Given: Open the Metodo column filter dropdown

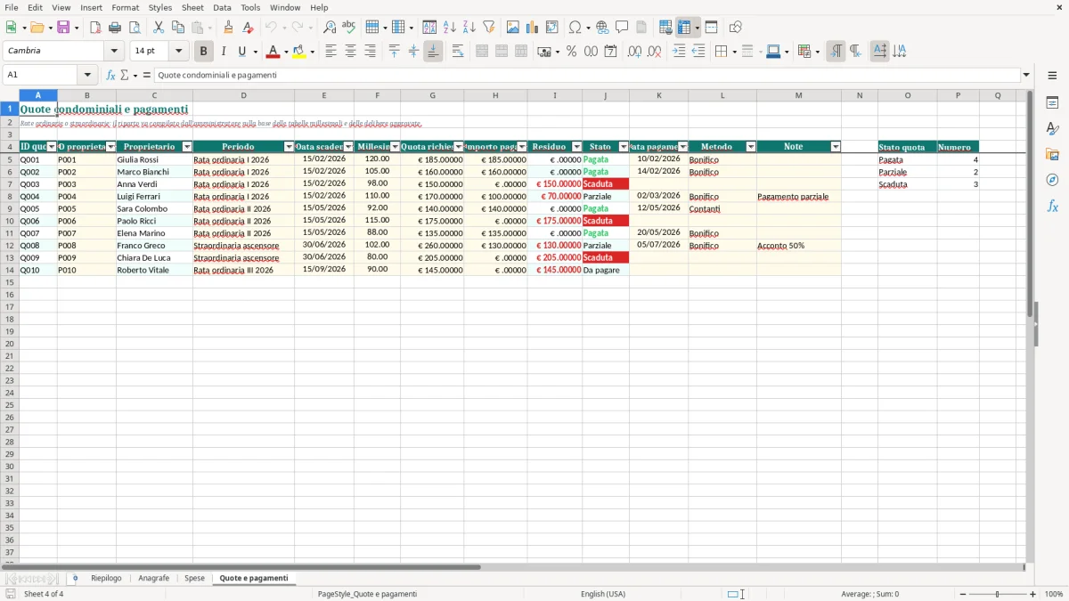Looking at the screenshot, I should tap(751, 147).
